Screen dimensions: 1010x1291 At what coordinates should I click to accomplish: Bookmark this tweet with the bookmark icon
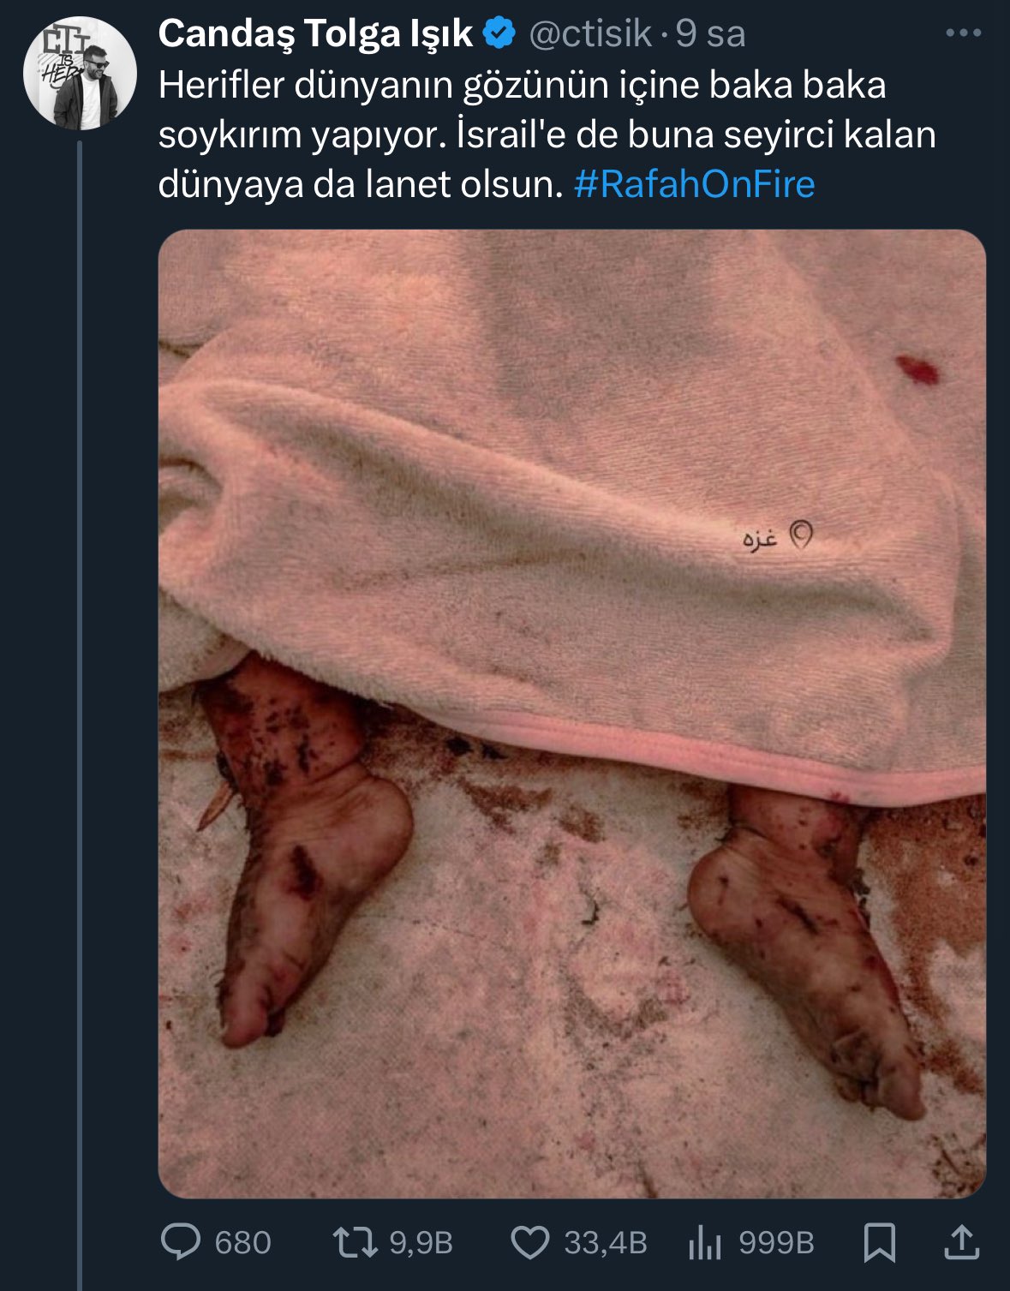[x=880, y=1243]
